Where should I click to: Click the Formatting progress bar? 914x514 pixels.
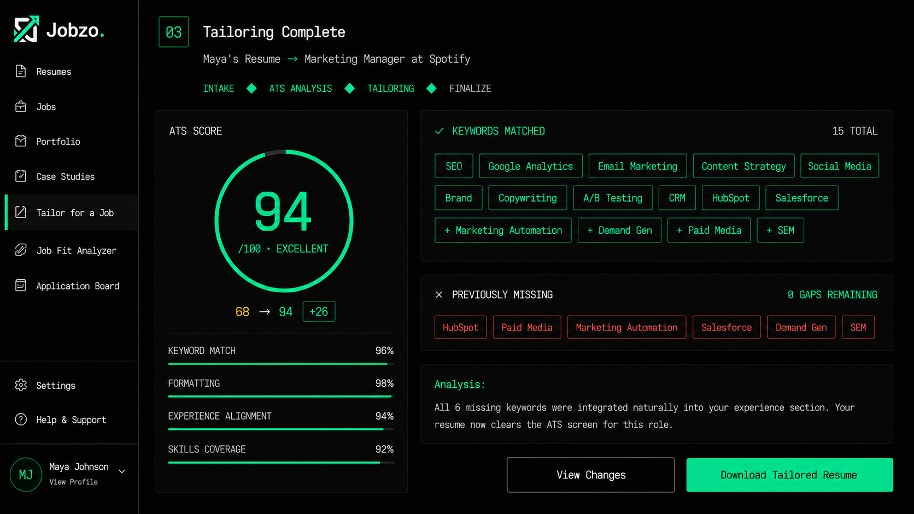click(x=281, y=397)
